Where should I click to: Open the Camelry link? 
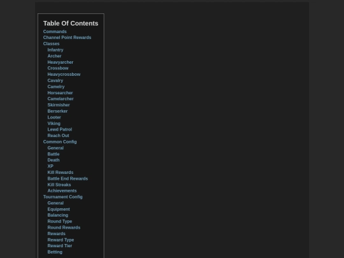pos(56,87)
